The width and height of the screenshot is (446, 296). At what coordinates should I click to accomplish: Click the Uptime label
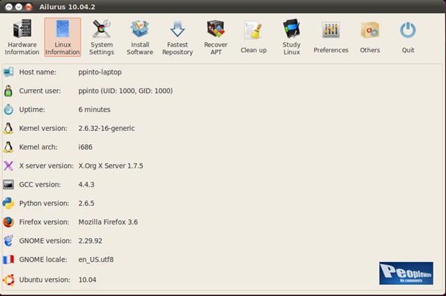point(32,109)
